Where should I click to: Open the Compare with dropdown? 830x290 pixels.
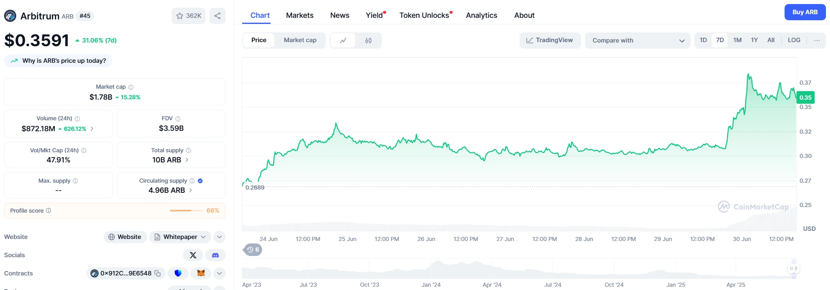[x=638, y=41]
